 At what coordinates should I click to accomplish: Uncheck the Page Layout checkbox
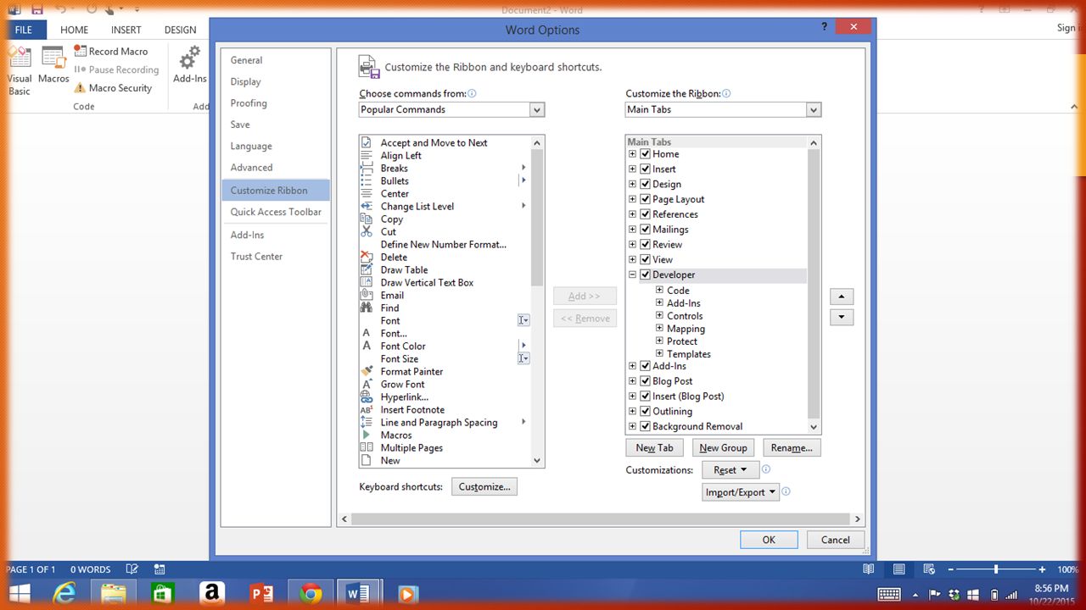pos(646,199)
